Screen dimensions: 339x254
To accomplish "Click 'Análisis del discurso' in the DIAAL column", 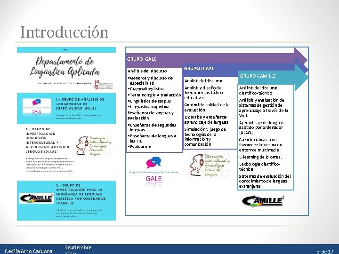I will click(203, 81).
